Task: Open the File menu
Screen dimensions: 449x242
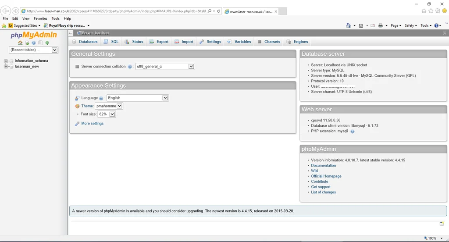Action: pyautogui.click(x=5, y=18)
